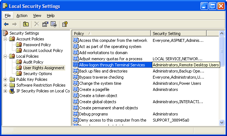227x136 pixels.
Task: Click the Password Policy folder icon
Action: 19,45
